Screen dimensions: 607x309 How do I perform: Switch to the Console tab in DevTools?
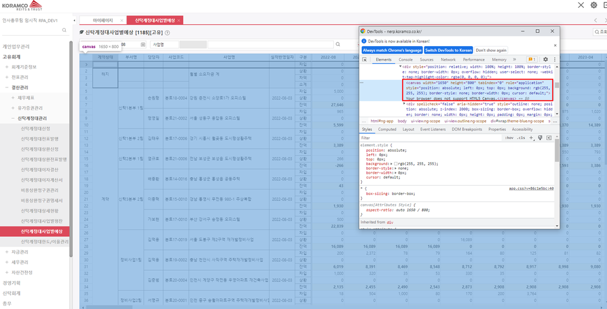pos(405,59)
